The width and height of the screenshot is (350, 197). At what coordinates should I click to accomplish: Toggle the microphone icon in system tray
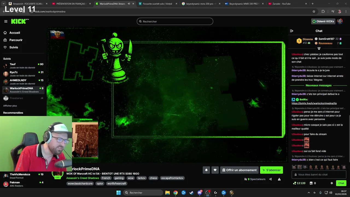point(320,193)
